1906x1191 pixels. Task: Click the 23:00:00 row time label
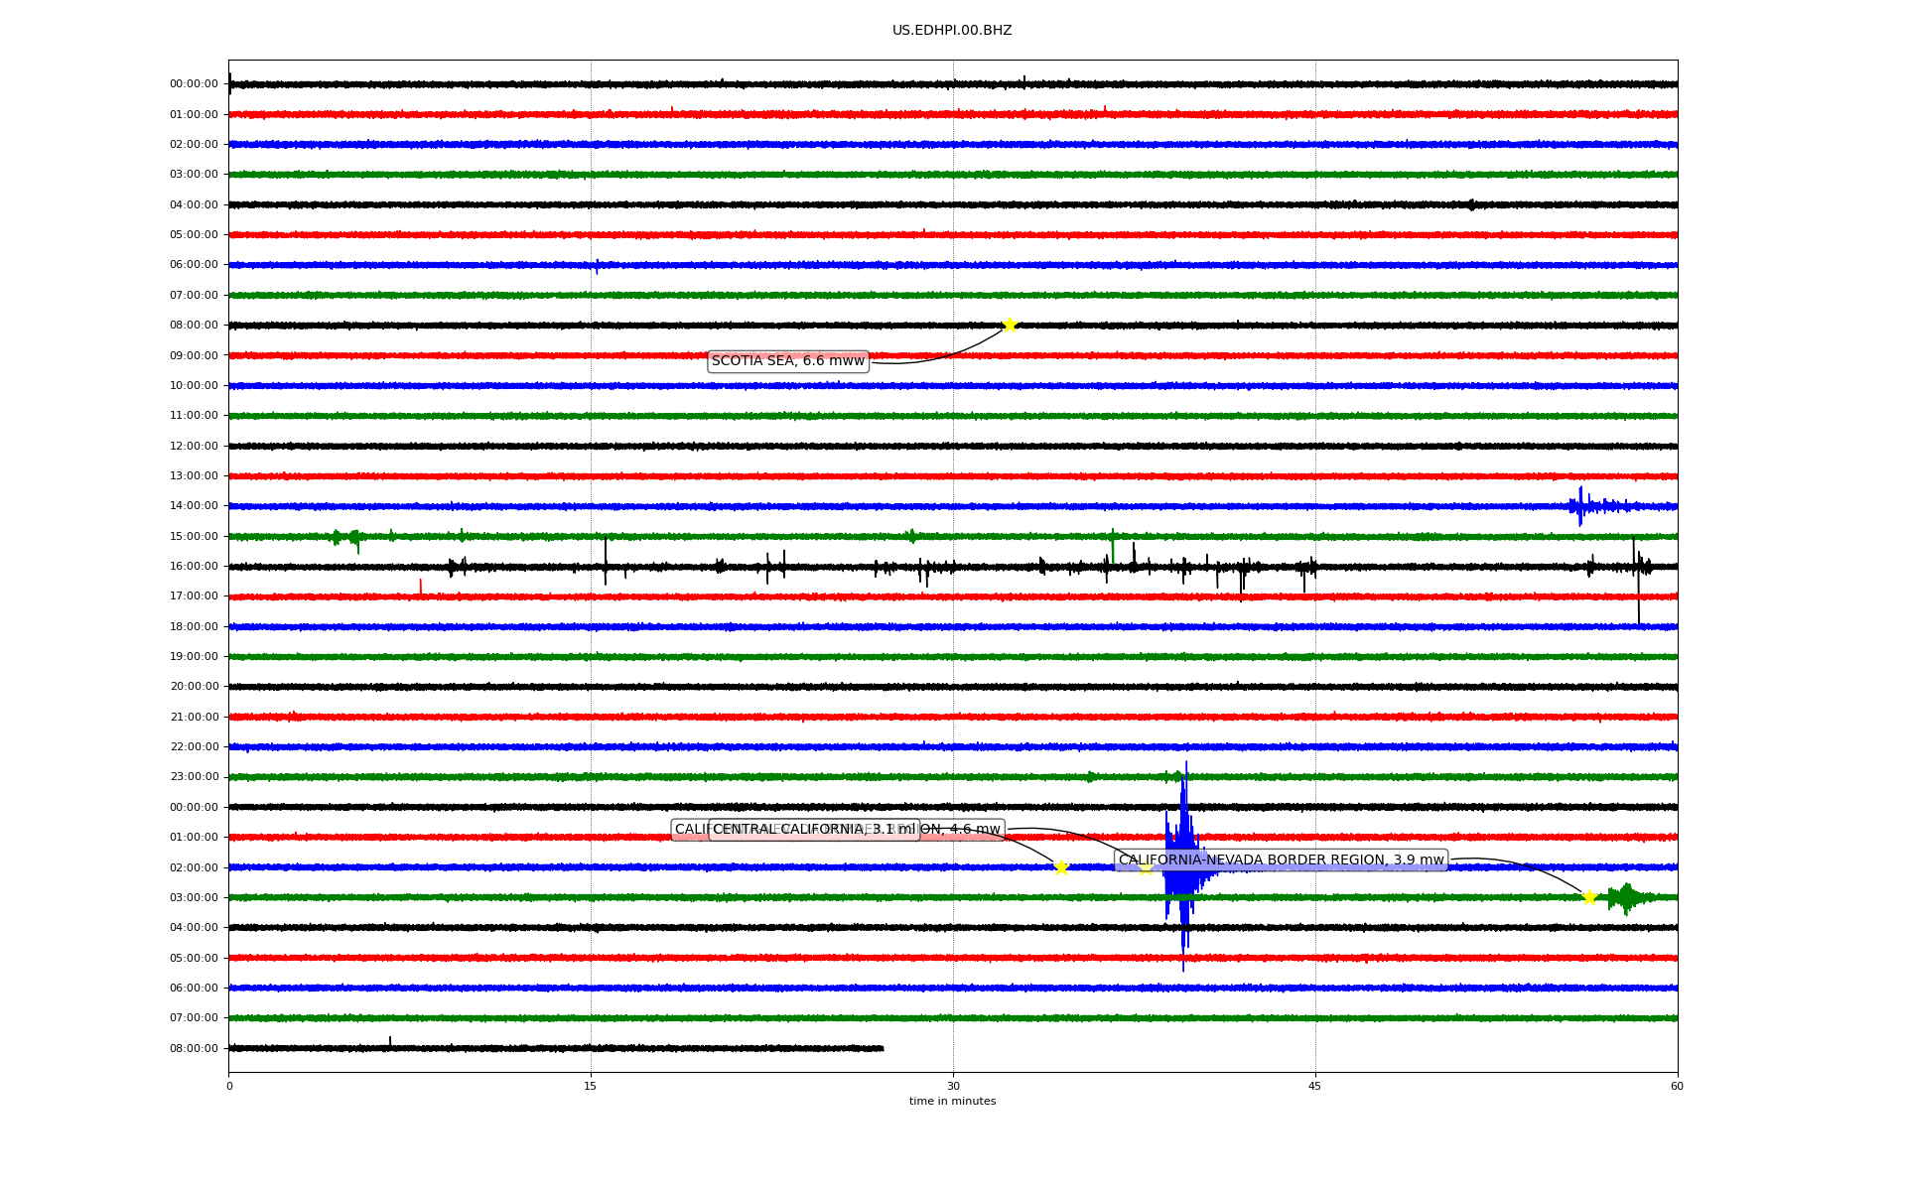click(194, 777)
